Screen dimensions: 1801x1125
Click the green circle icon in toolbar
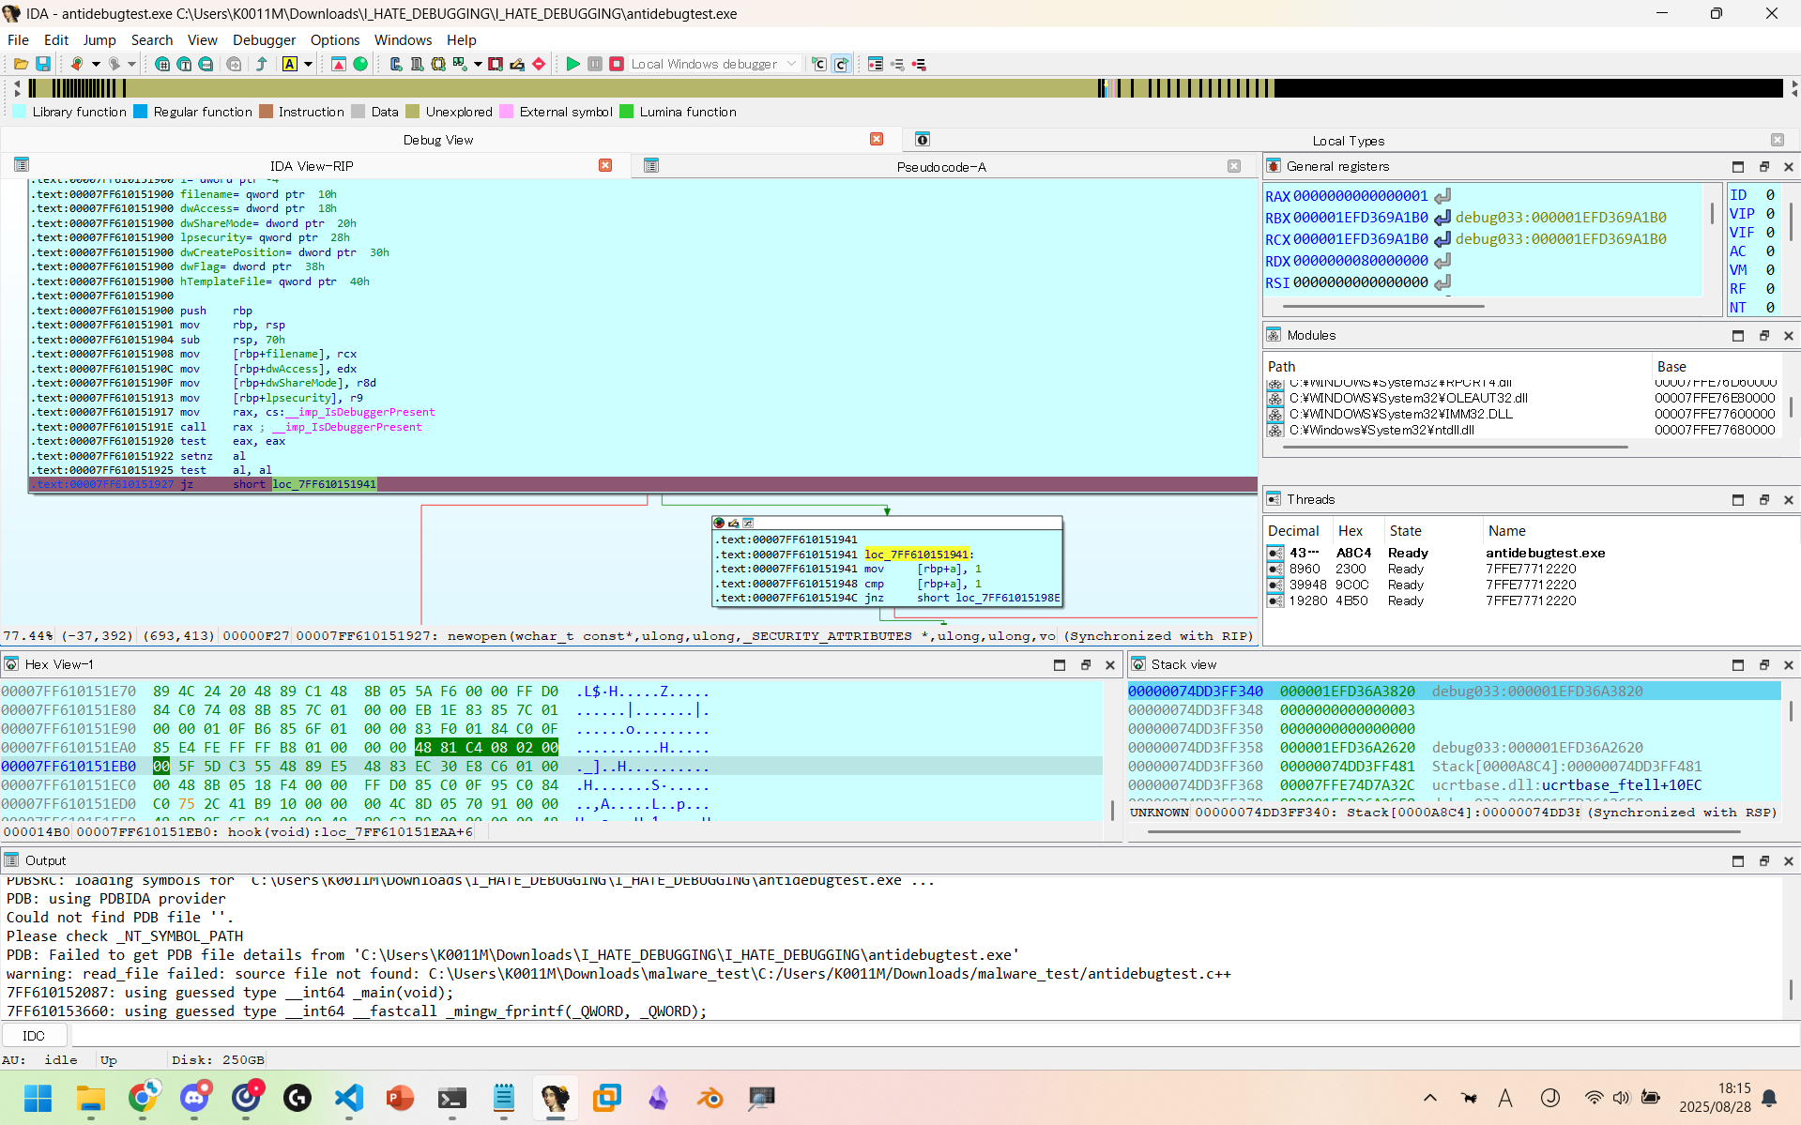pyautogui.click(x=360, y=64)
